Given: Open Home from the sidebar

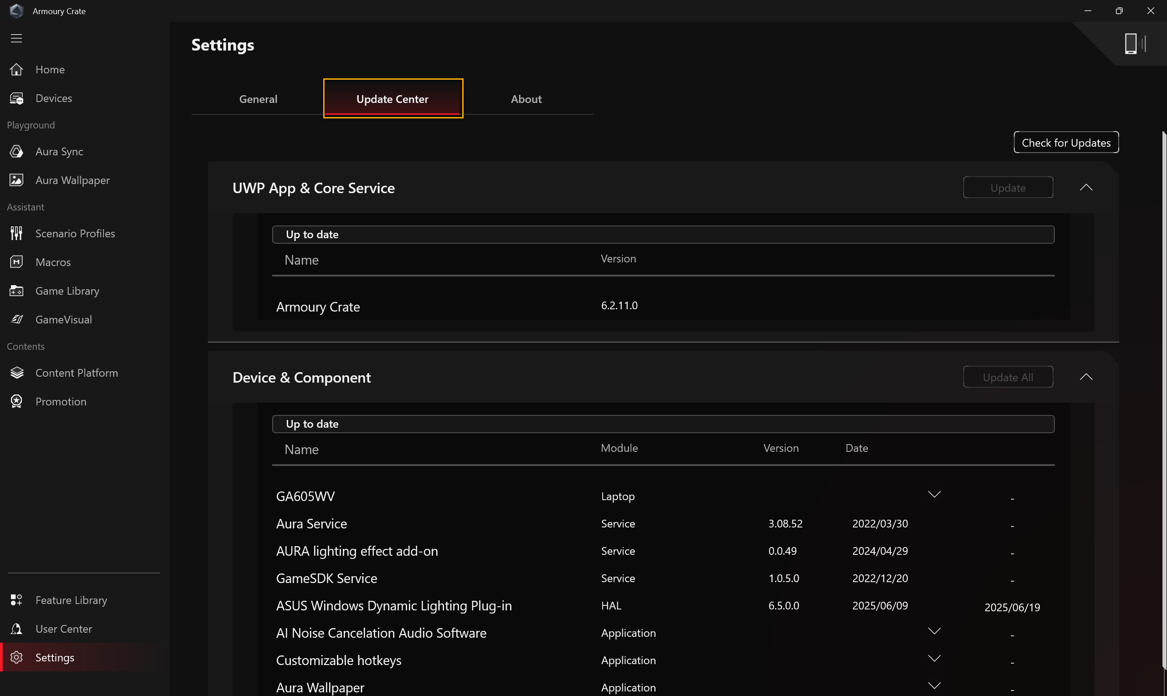Looking at the screenshot, I should 50,69.
